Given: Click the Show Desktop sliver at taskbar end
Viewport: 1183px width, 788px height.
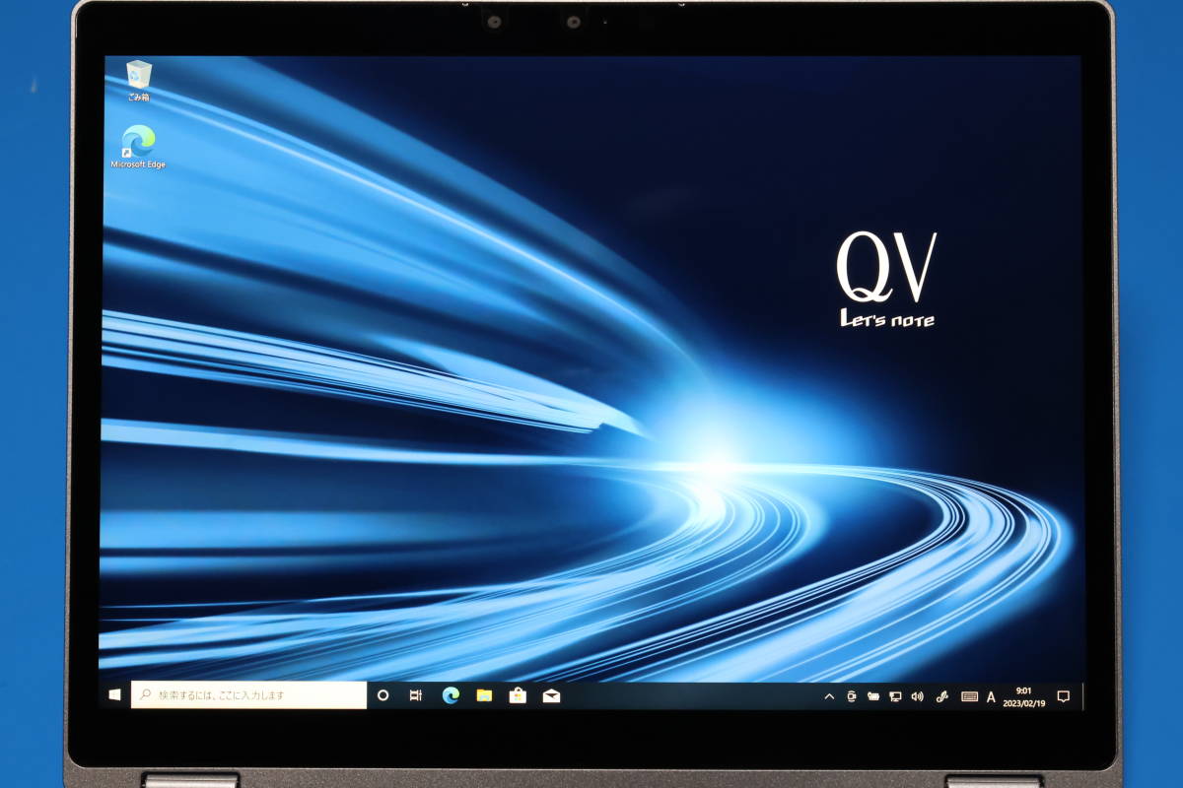Looking at the screenshot, I should click(1081, 696).
